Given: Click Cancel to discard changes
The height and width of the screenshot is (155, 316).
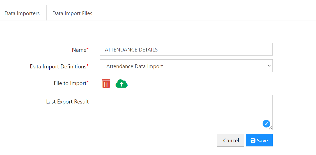Looking at the screenshot, I should [x=230, y=140].
